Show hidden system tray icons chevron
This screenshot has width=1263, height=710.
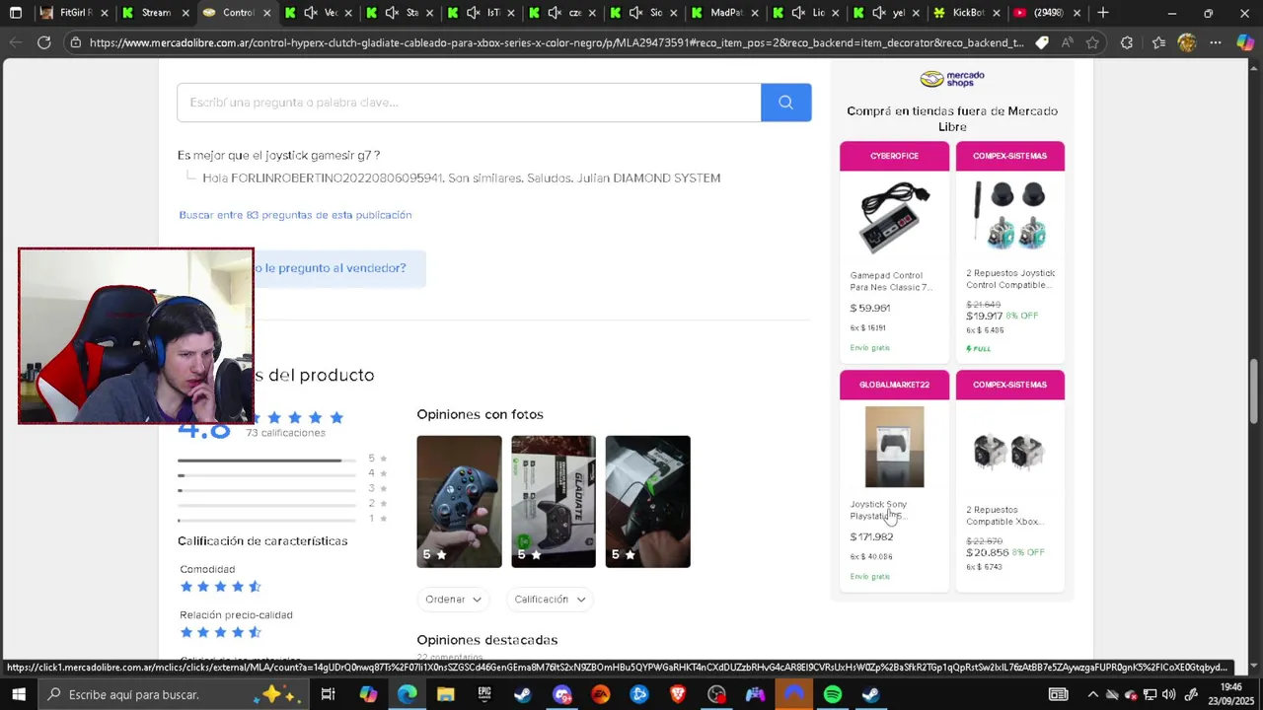click(1092, 694)
